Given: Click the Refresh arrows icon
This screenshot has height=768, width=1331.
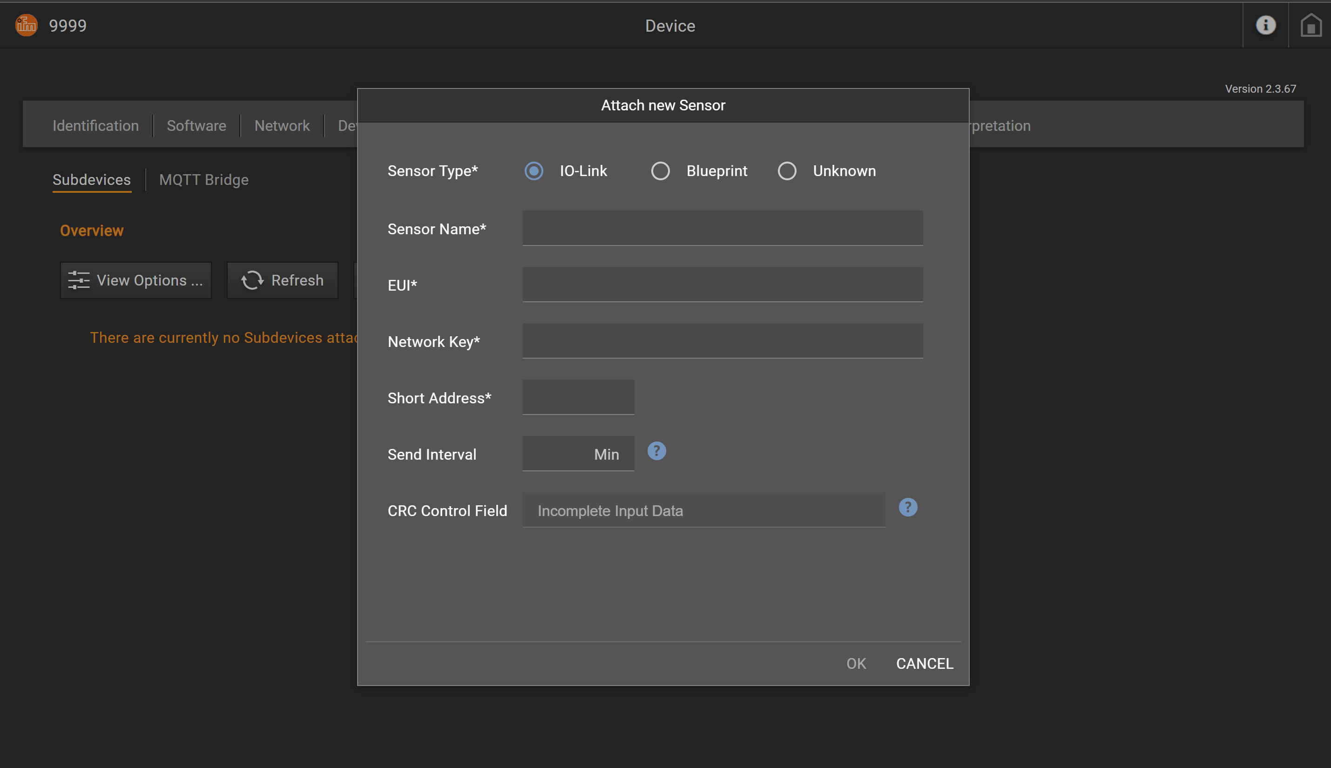Looking at the screenshot, I should 252,280.
